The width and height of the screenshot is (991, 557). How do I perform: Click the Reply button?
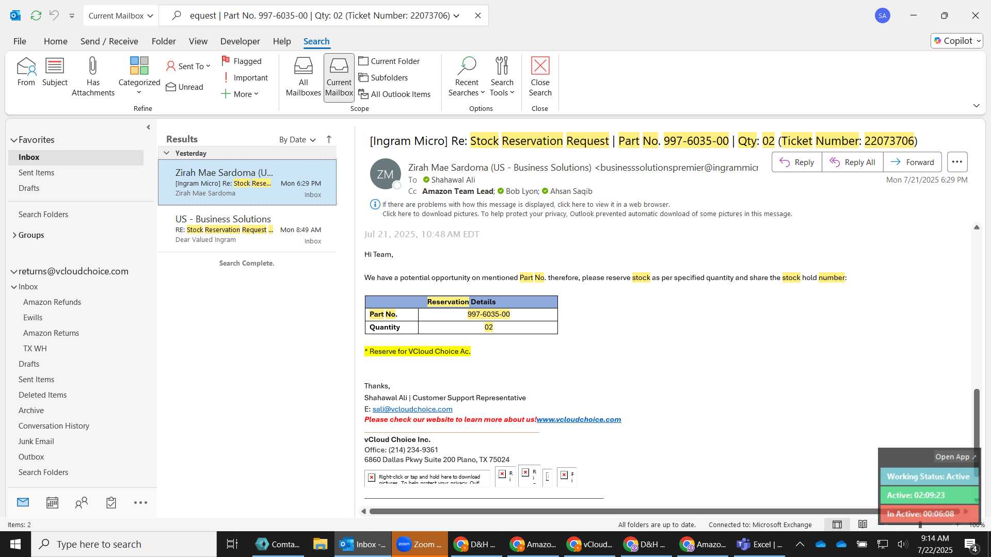[x=797, y=162]
